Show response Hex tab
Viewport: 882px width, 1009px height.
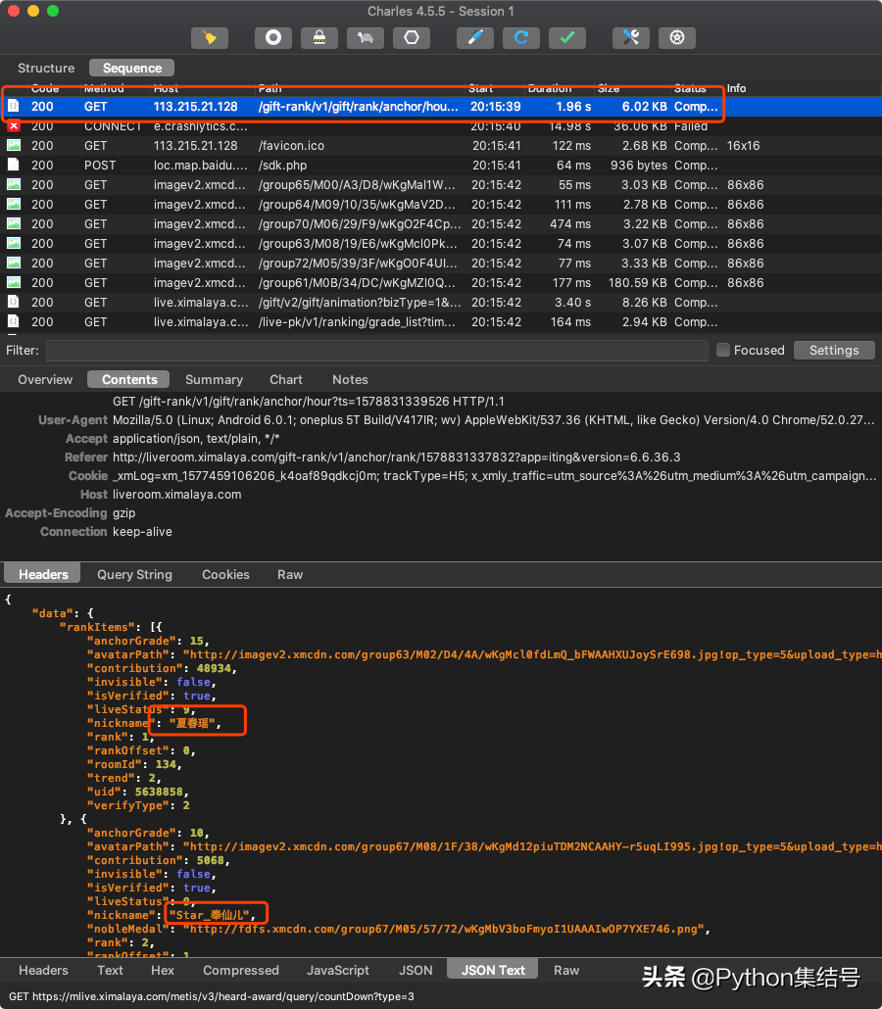pos(163,970)
